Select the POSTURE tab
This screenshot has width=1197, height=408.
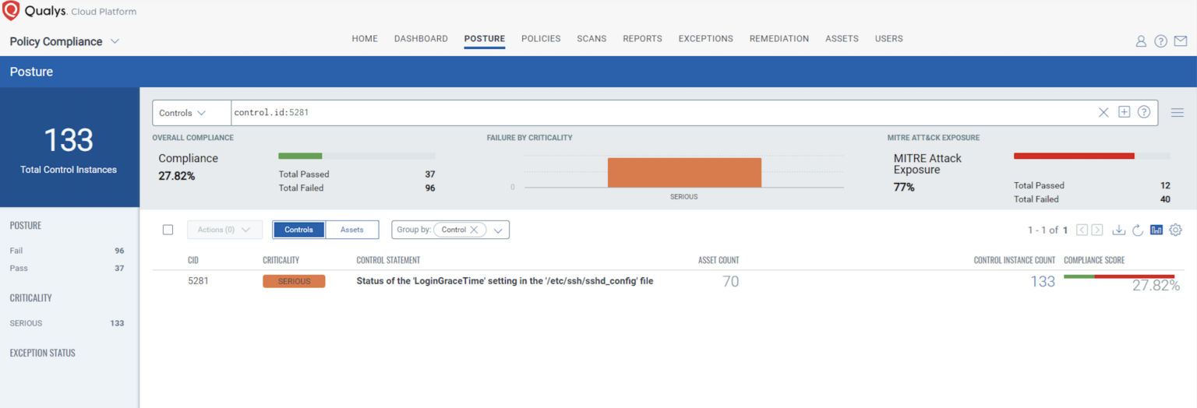tap(485, 38)
